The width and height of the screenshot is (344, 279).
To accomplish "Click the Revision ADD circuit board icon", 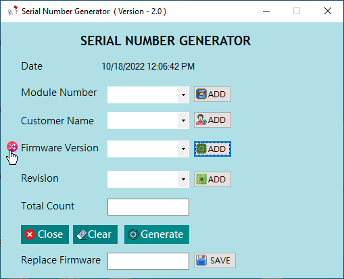I will [x=201, y=179].
